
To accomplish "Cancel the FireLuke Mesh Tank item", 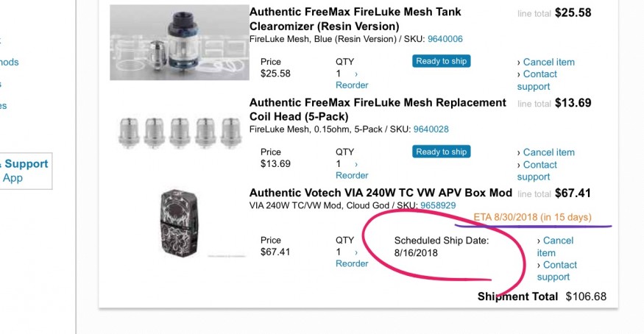I will tap(548, 62).
